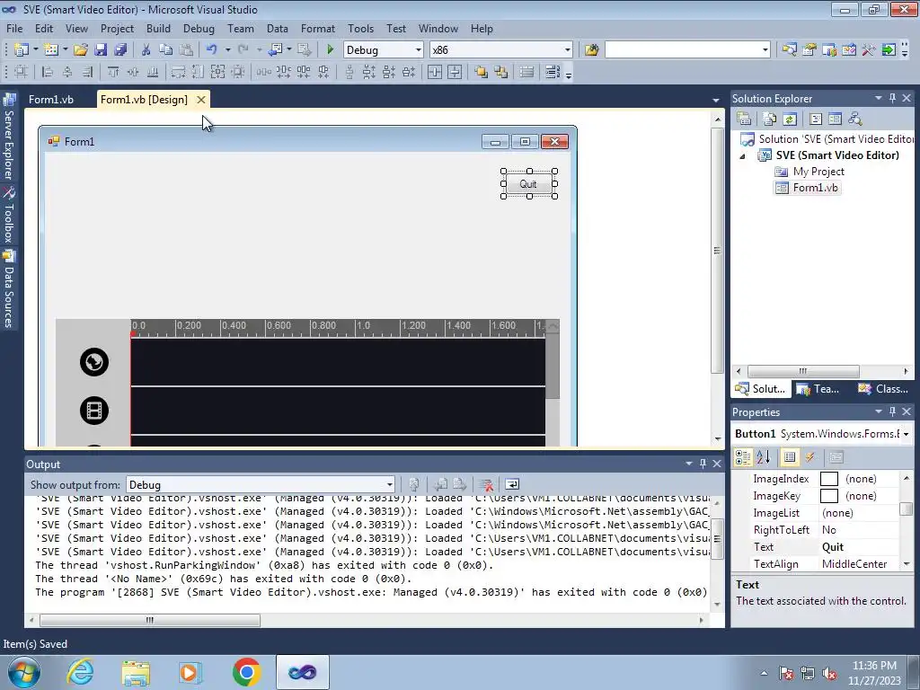Open the Server Explorer side tab
The width and height of the screenshot is (920, 690).
(9, 137)
